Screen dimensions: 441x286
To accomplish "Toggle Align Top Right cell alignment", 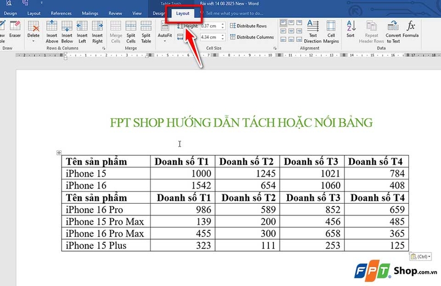I will (x=299, y=23).
